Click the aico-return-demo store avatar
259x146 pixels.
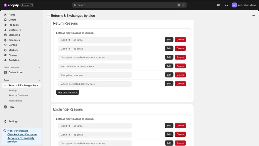[234, 5]
